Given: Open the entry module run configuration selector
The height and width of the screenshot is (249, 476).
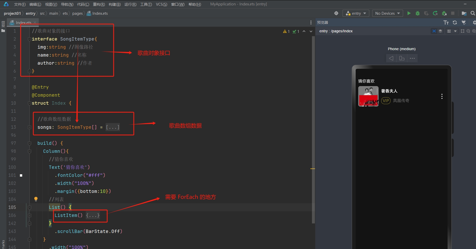Looking at the screenshot, I should coord(356,13).
